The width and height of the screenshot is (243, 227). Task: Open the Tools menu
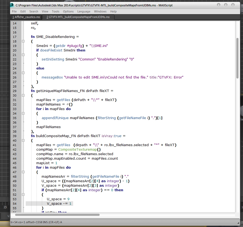coord(56,11)
